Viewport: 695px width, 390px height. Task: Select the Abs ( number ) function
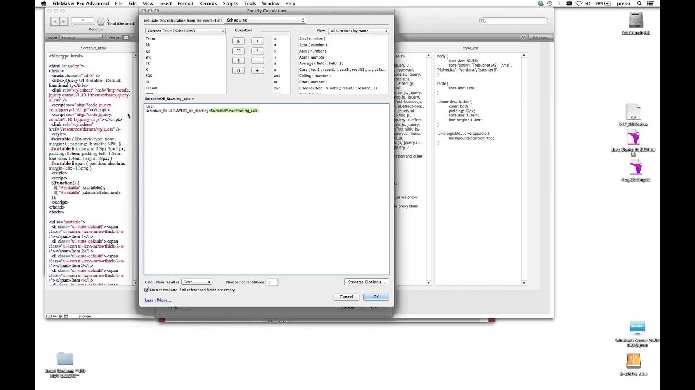point(343,38)
